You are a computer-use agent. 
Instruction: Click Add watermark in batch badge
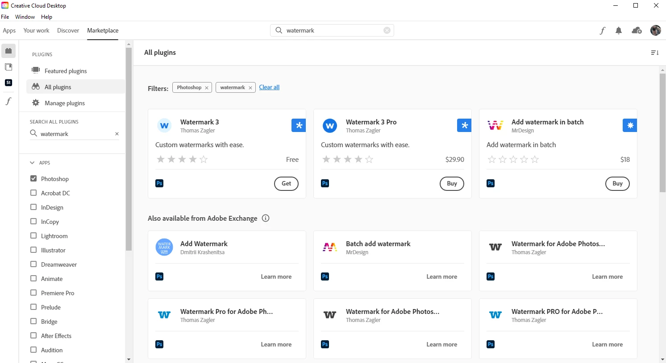(x=630, y=125)
